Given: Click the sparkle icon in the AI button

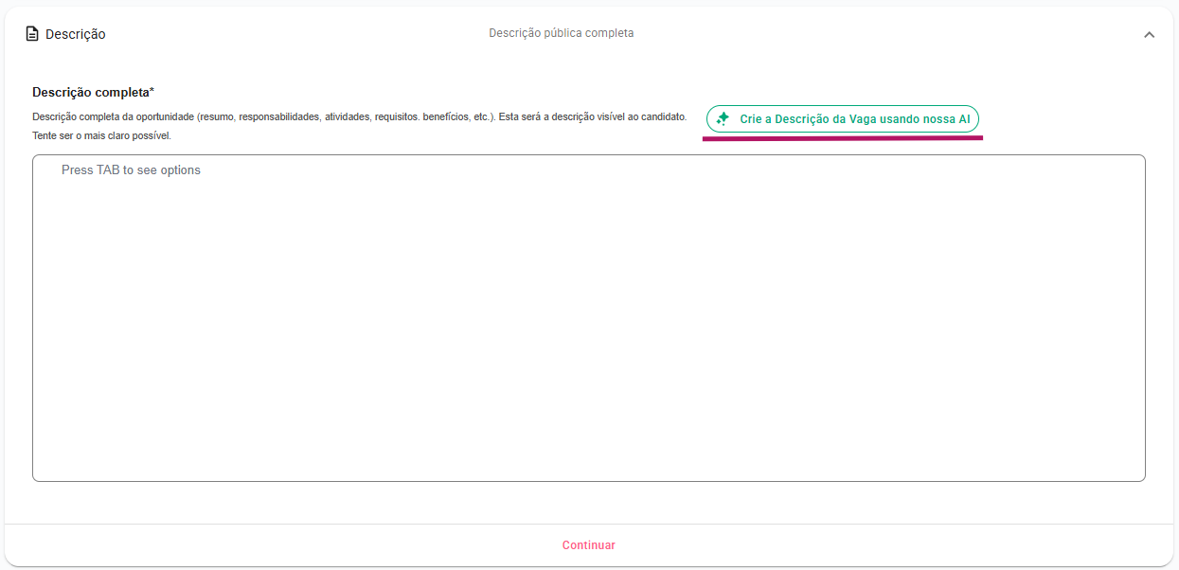Looking at the screenshot, I should 723,119.
